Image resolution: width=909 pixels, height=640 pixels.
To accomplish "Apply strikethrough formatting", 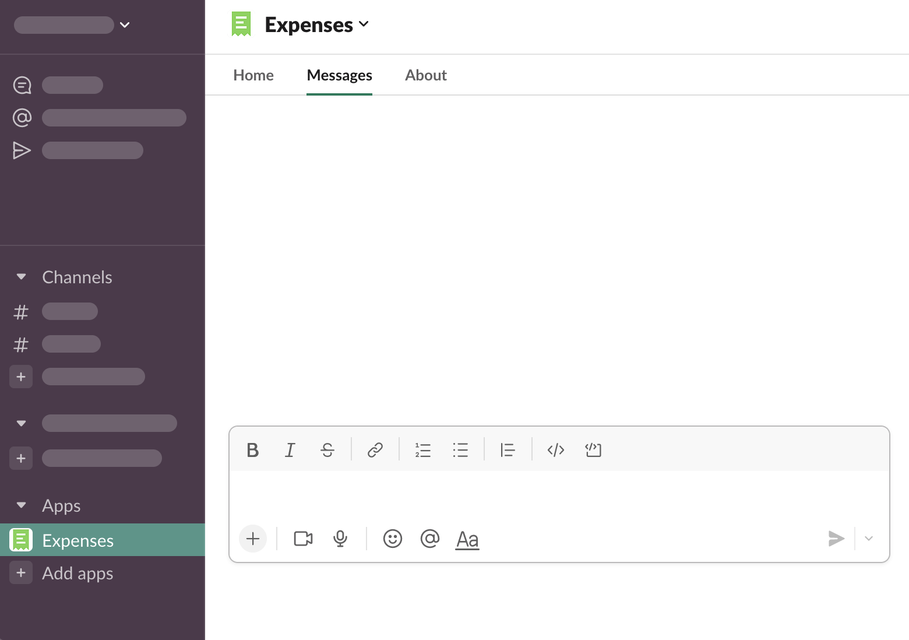I will (327, 450).
